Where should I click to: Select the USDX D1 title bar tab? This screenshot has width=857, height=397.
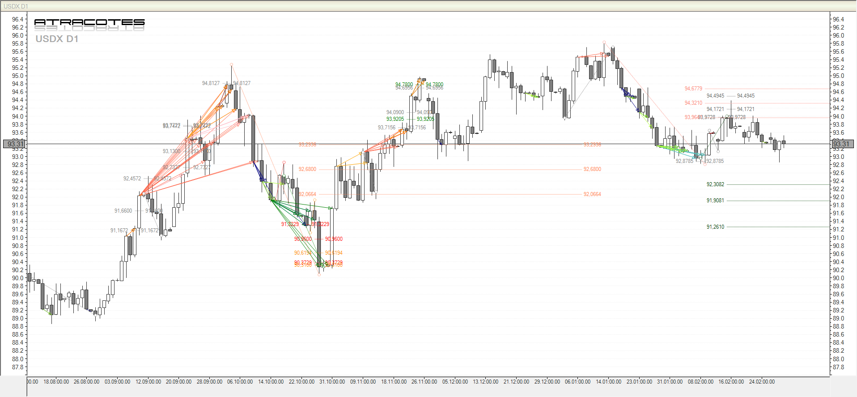(16, 6)
